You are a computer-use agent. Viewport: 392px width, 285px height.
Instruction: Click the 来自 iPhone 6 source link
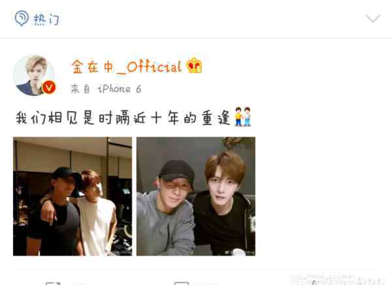pyautogui.click(x=106, y=89)
